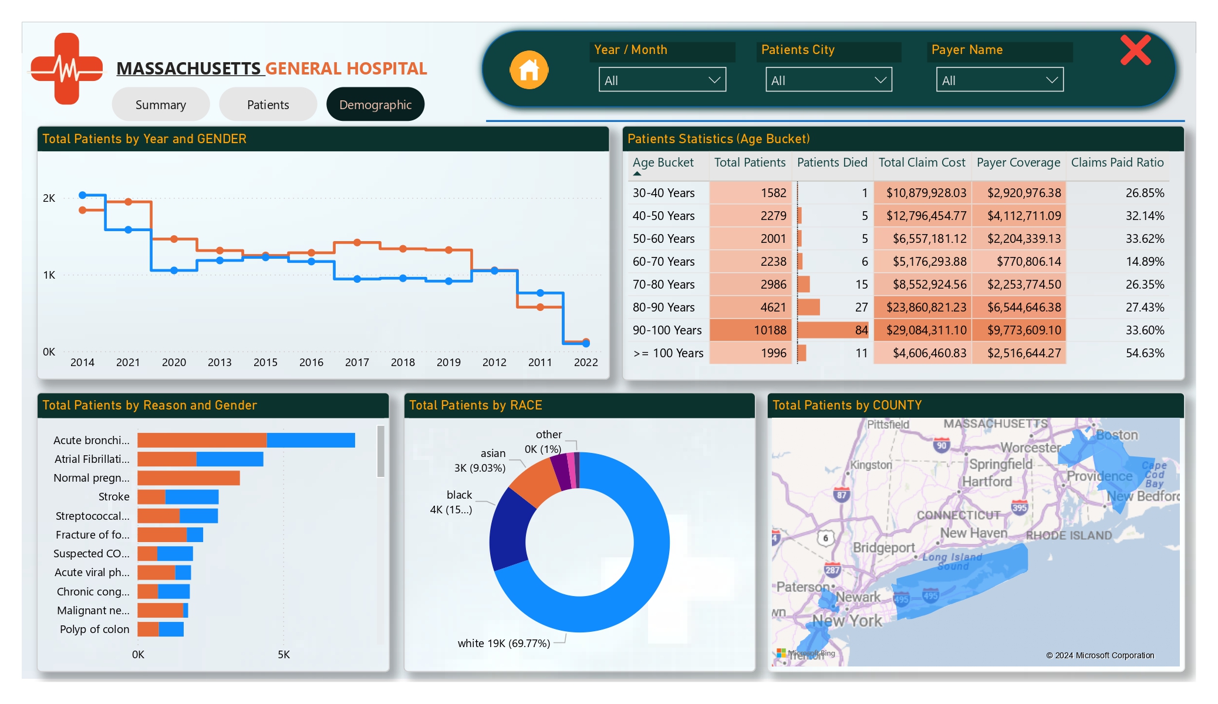Screen dimensions: 1218x704
Task: Select the >= 100 Years row label
Action: (668, 353)
